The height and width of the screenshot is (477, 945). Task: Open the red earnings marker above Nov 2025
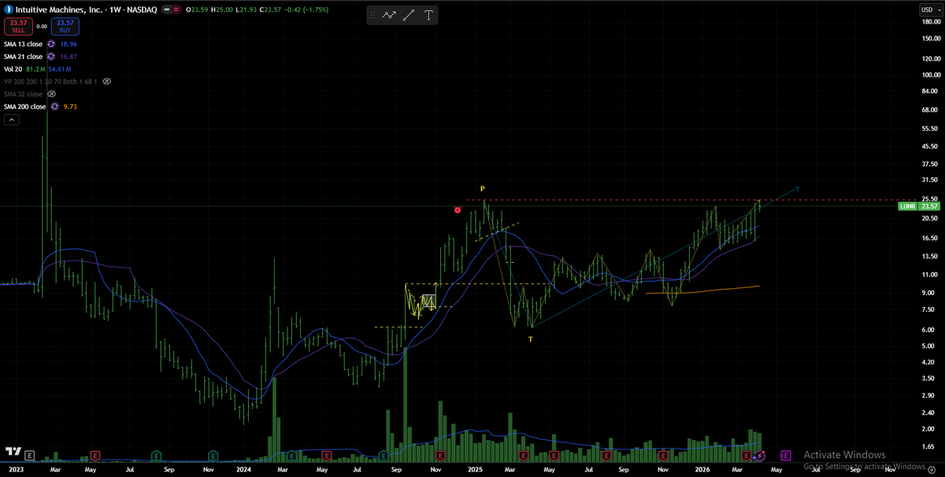pos(663,455)
